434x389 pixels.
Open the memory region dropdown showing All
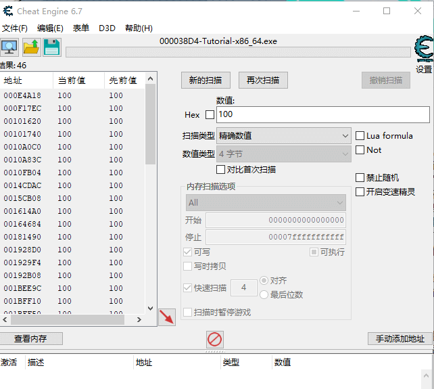266,203
